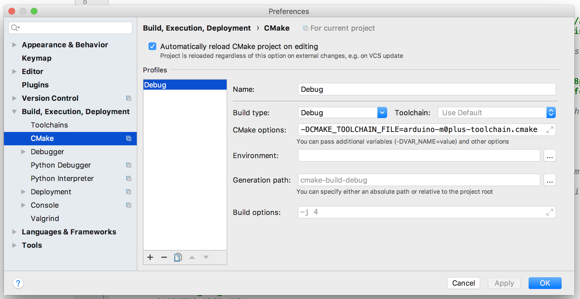Remove the selected Debug profile
Viewport: 580px width, 299px height.
pyautogui.click(x=164, y=257)
